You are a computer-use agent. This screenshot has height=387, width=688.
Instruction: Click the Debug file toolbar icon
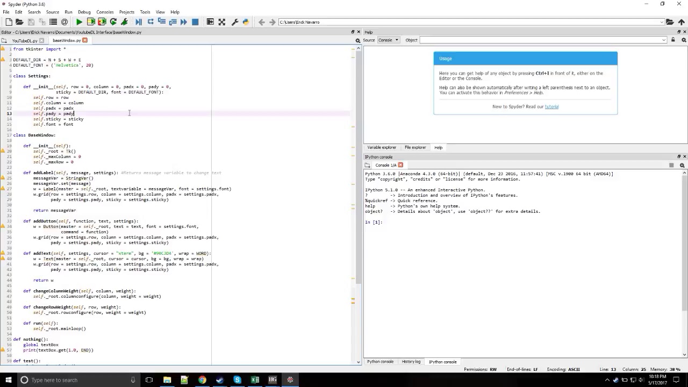coord(138,22)
